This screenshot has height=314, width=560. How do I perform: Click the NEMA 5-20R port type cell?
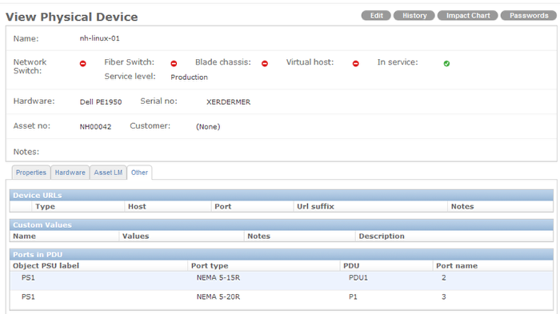218,296
